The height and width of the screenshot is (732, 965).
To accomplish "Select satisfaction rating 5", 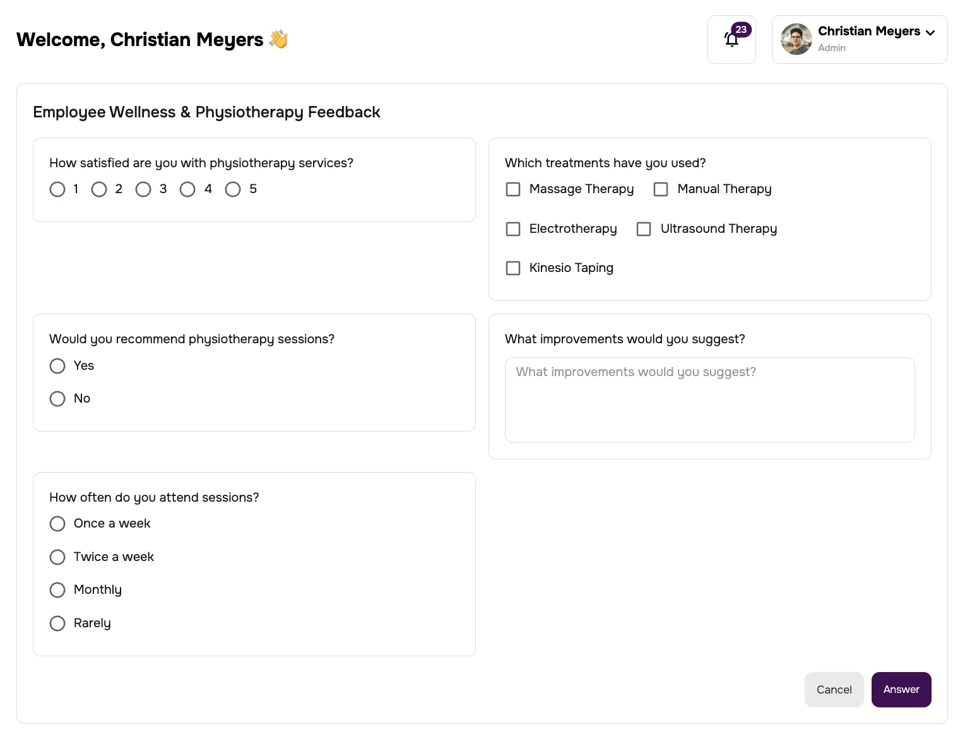I will point(233,189).
